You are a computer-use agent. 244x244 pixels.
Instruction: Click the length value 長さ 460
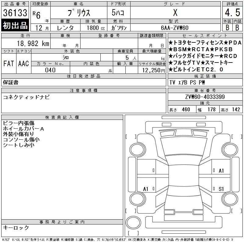[x=180, y=109]
